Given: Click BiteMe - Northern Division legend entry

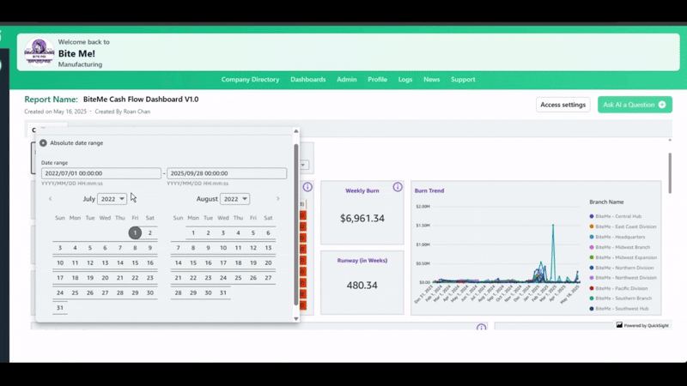Looking at the screenshot, I should click(621, 268).
